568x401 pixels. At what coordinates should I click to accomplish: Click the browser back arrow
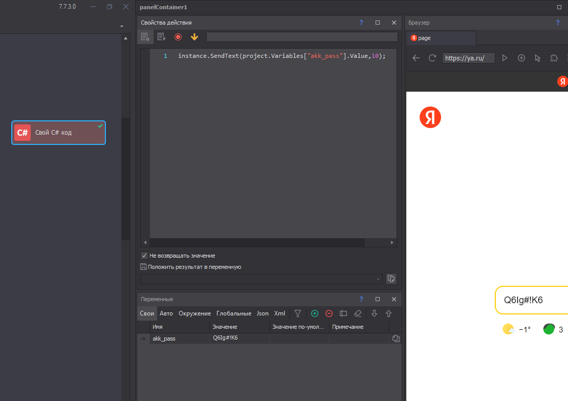coord(416,58)
